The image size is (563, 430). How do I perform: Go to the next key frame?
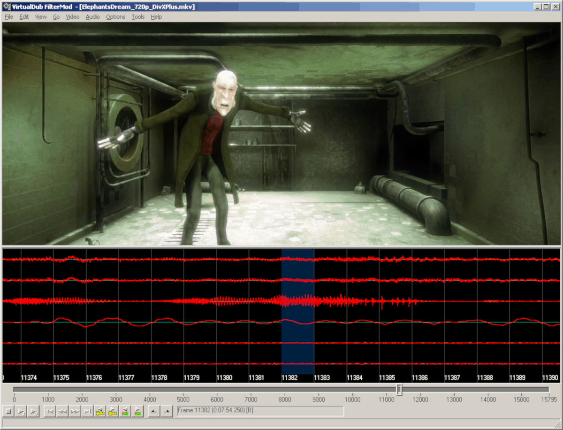tap(112, 411)
